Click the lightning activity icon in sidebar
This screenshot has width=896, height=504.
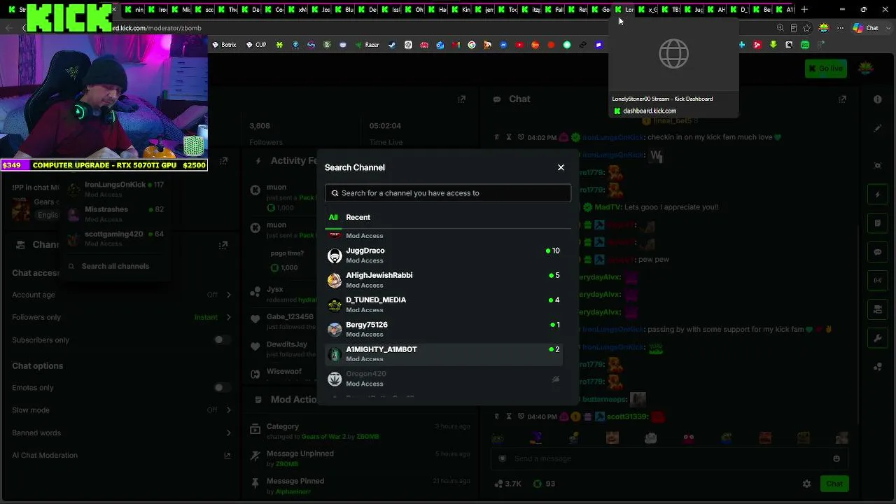878,195
